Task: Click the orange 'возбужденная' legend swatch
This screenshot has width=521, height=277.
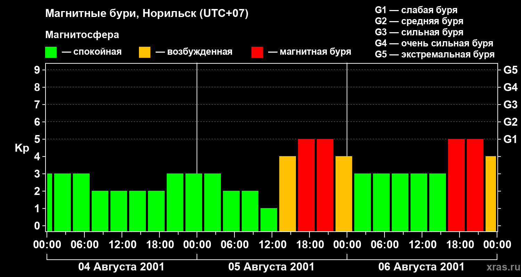Action: coord(145,52)
